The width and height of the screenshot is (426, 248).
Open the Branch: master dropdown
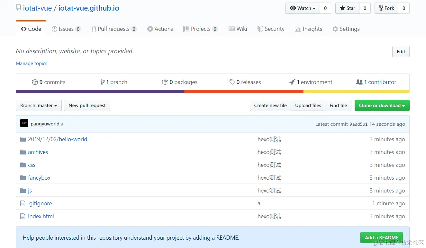39,106
